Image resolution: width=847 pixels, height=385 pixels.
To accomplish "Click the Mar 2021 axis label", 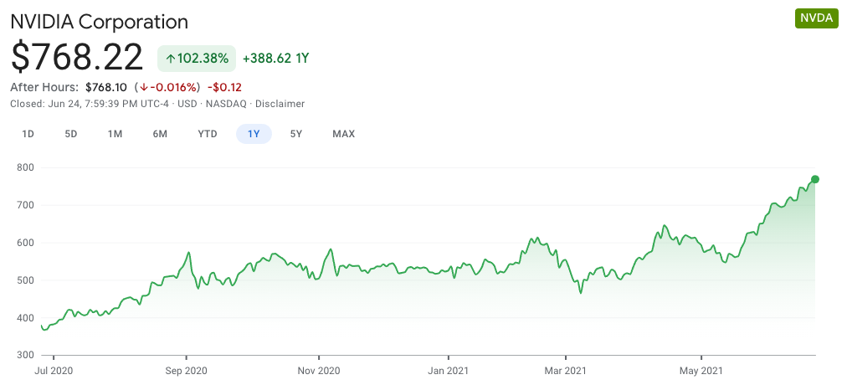I will [x=566, y=371].
